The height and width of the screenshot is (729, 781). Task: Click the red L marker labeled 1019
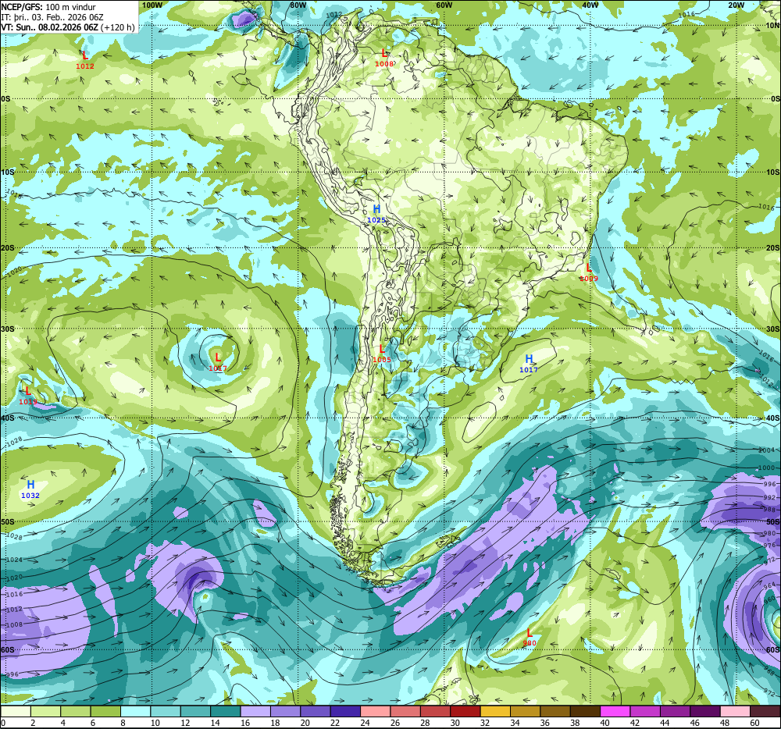point(28,391)
